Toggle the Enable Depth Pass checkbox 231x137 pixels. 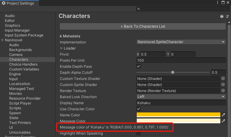click(139, 67)
